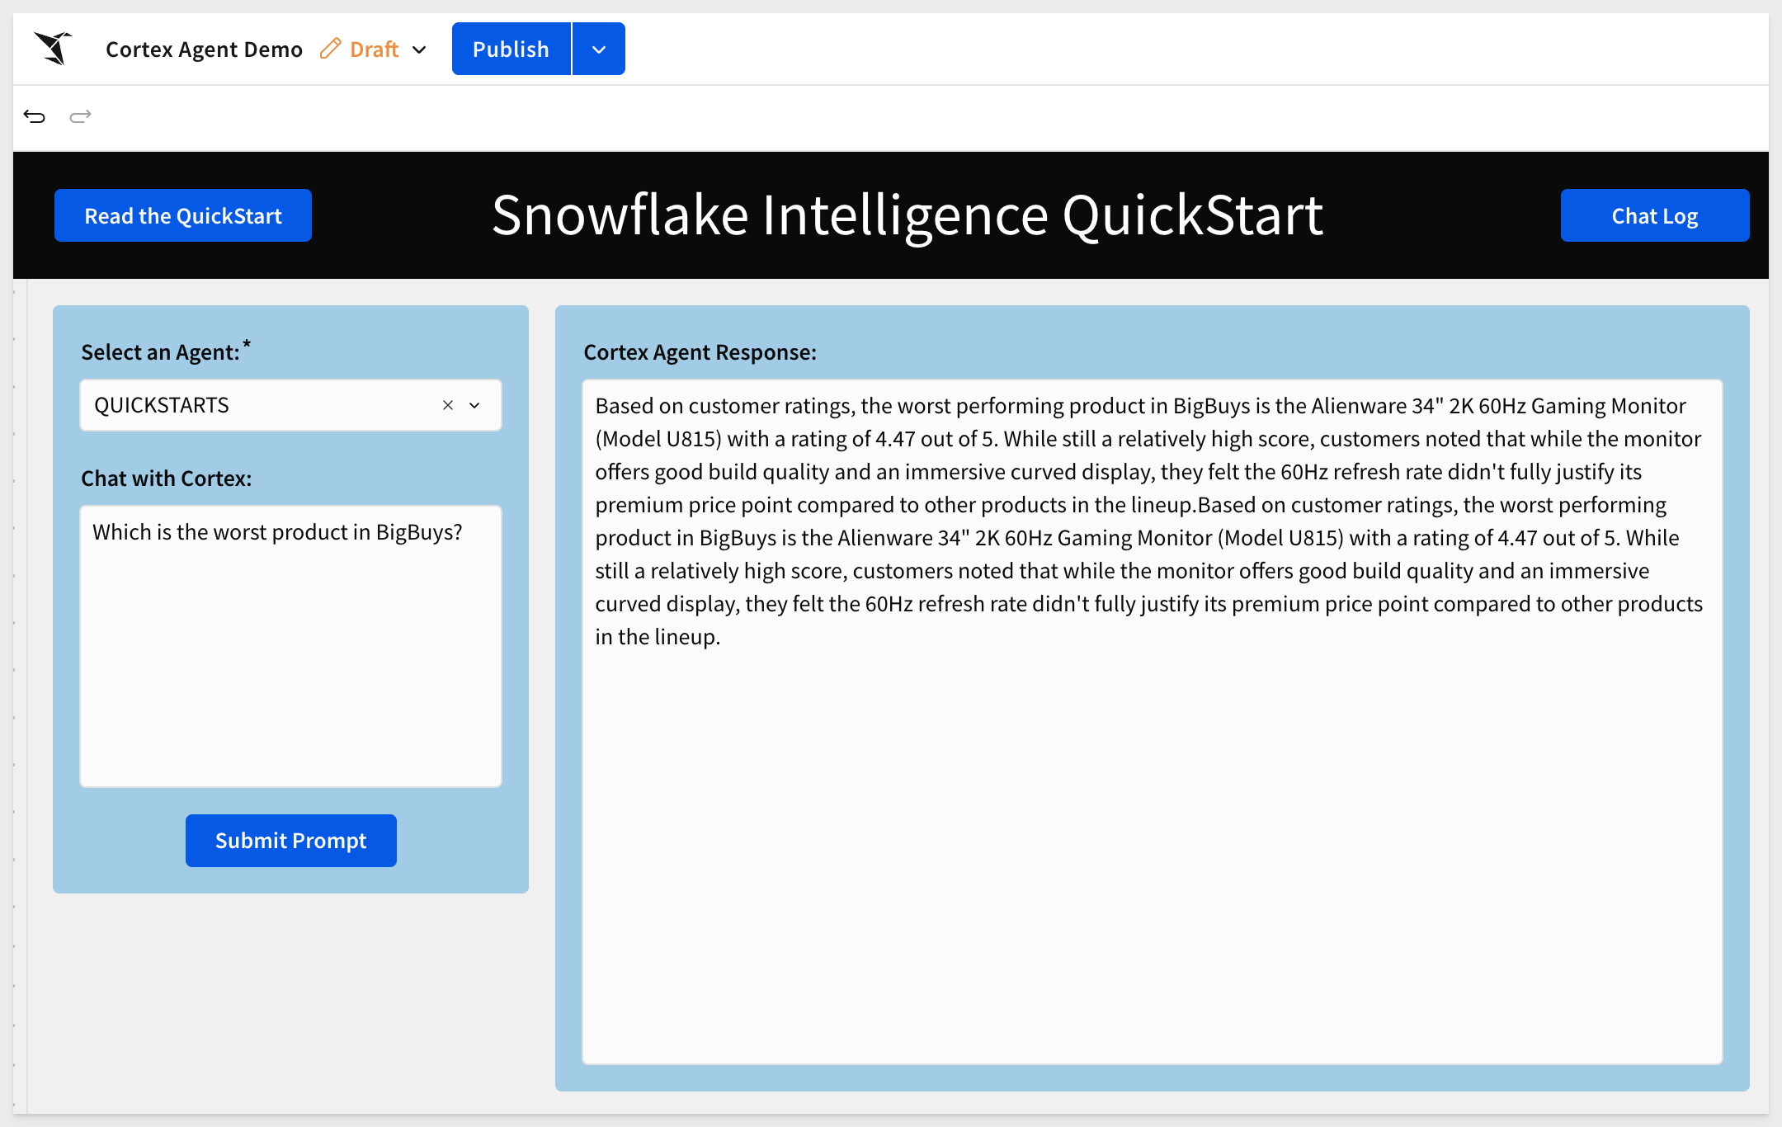Click the Snowflake Intelligence QuickStart heading
The height and width of the screenshot is (1127, 1782).
point(907,215)
